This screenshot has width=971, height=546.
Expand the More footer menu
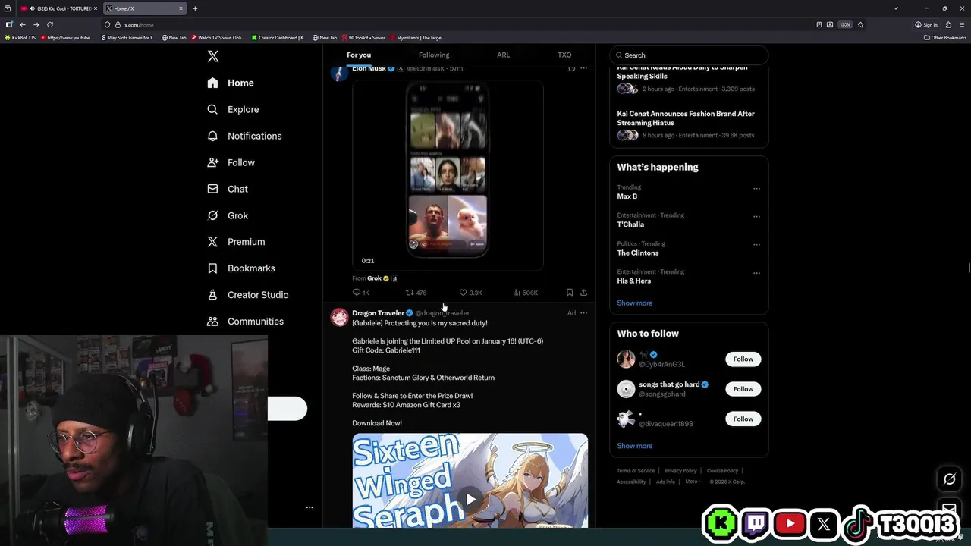tap(693, 482)
